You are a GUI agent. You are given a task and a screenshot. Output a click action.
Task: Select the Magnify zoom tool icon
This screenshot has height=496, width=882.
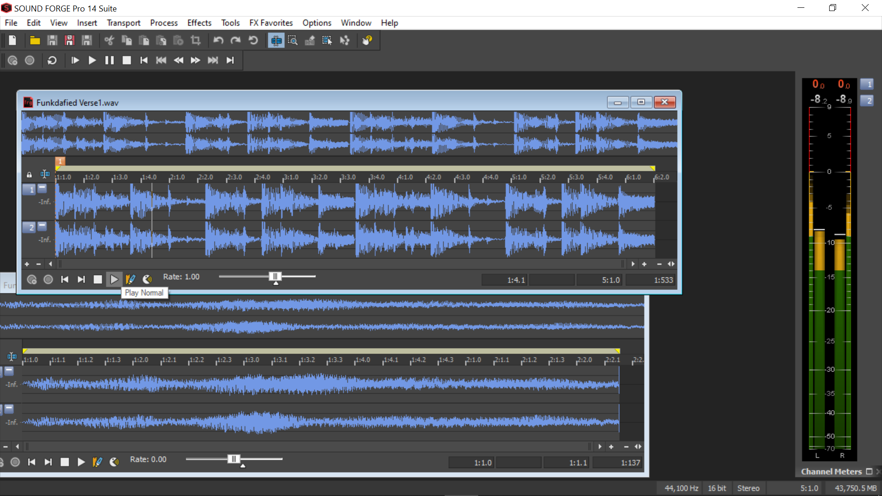293,40
